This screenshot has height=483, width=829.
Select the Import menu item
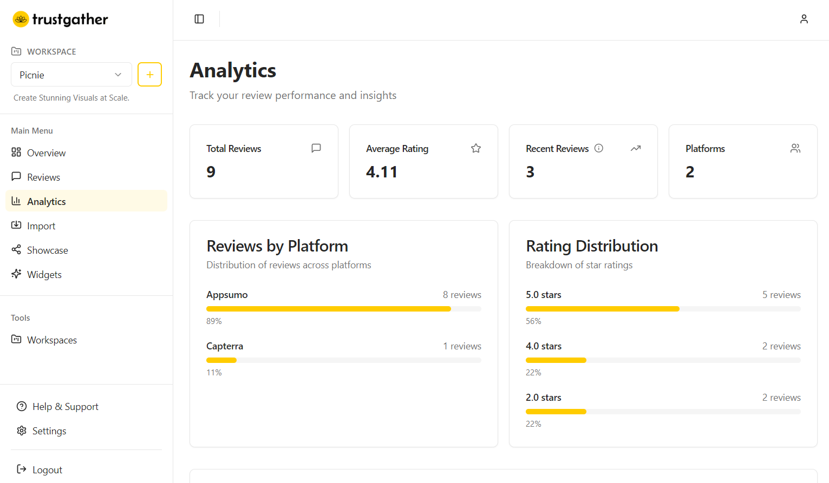click(x=41, y=226)
